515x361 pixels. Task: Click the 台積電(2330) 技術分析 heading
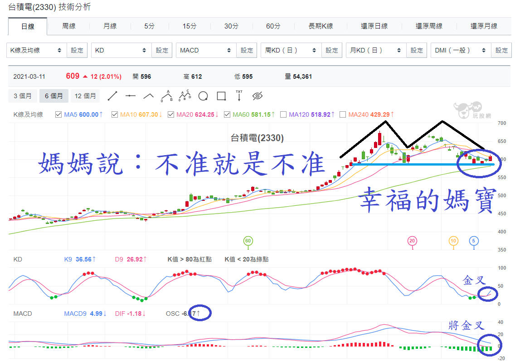click(x=49, y=7)
